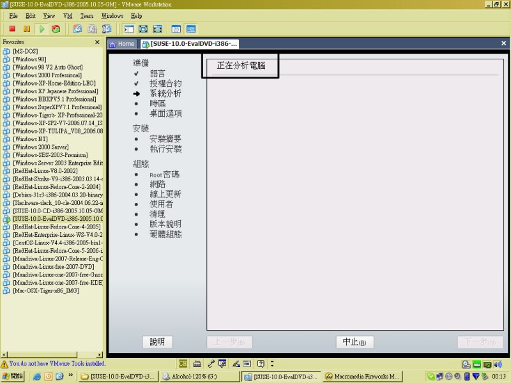511x383 pixels.
Task: Toggle the sidebar display toolbar icon
Action: 129,29
